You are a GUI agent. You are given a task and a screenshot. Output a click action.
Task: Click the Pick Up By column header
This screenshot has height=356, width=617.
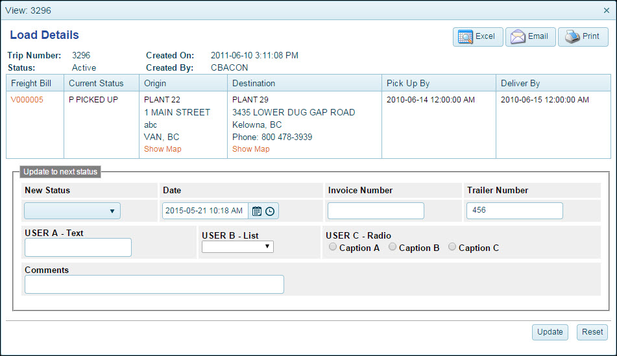pos(439,84)
